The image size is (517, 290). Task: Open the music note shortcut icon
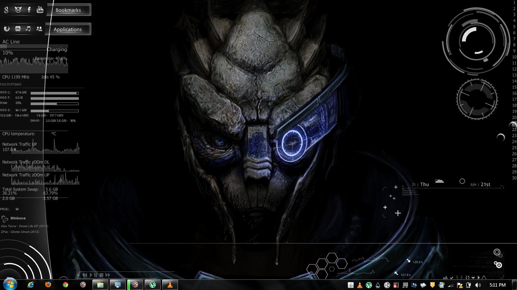pyautogui.click(x=28, y=29)
